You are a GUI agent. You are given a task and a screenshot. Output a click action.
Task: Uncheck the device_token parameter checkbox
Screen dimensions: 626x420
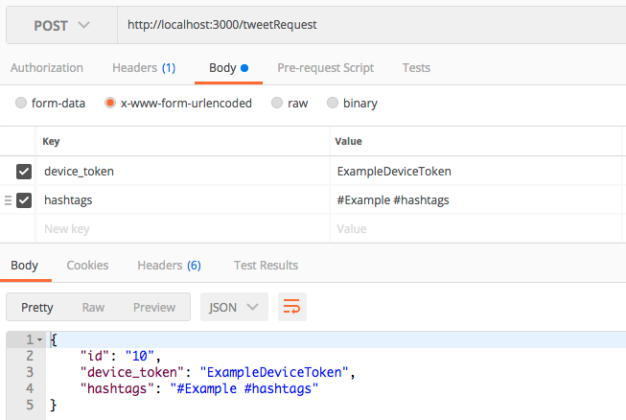[x=24, y=172]
